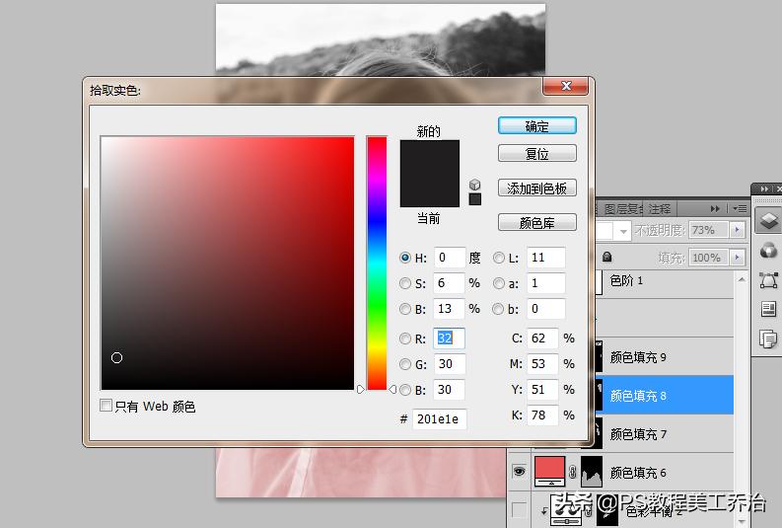Click the S saturation percent field

pos(450,283)
